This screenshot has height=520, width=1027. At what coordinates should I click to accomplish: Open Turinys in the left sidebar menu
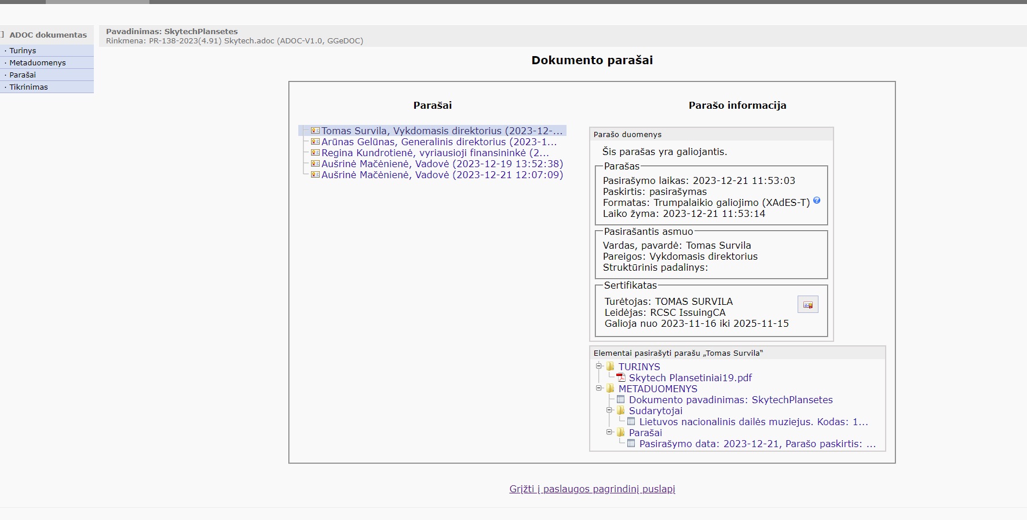(x=23, y=51)
